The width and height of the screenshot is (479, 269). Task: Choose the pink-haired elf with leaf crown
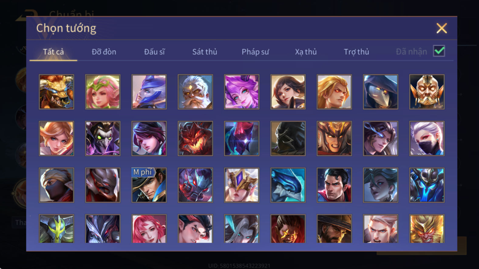(103, 92)
